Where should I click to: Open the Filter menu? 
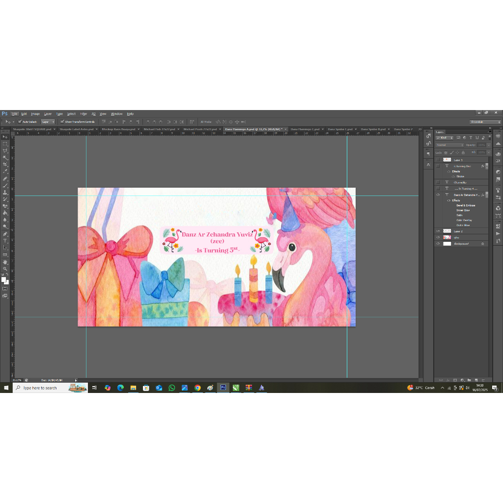pyautogui.click(x=84, y=113)
